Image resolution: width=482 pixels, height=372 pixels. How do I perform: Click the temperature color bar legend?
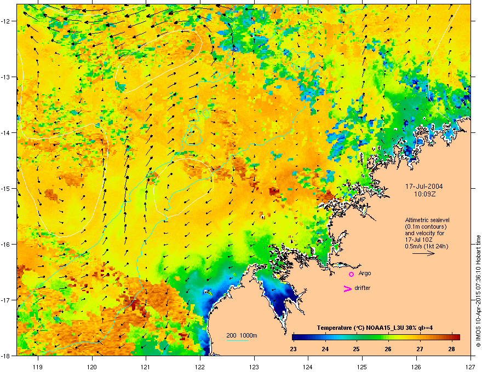click(376, 337)
